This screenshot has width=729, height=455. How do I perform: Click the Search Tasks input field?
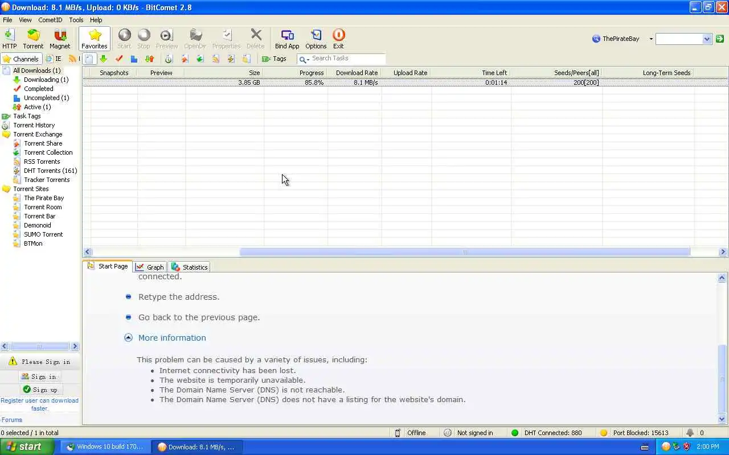[347, 59]
